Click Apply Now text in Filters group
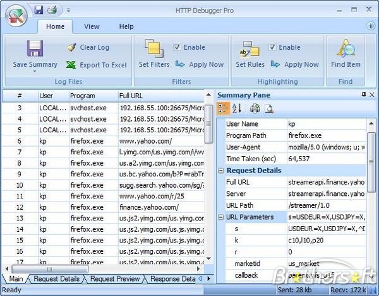Viewport: 379px width, 296px height. [x=207, y=64]
